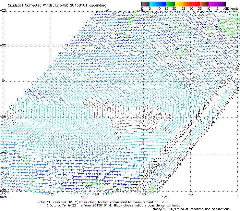Click the 'Note: 1) Times are GMT' line
This screenshot has height=211, width=240.
(x=102, y=202)
